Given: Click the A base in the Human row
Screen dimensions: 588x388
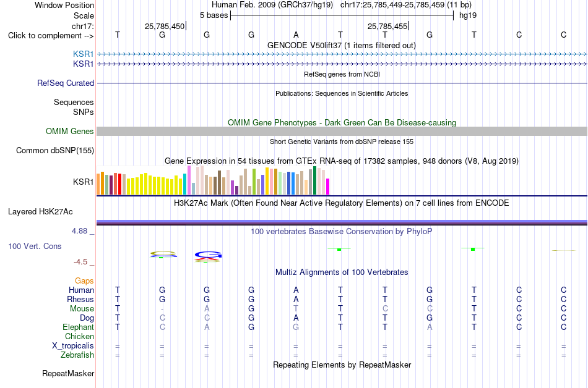Looking at the screenshot, I should (x=296, y=290).
